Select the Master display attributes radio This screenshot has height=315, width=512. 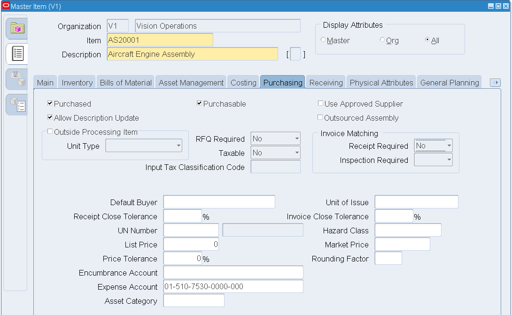click(323, 40)
